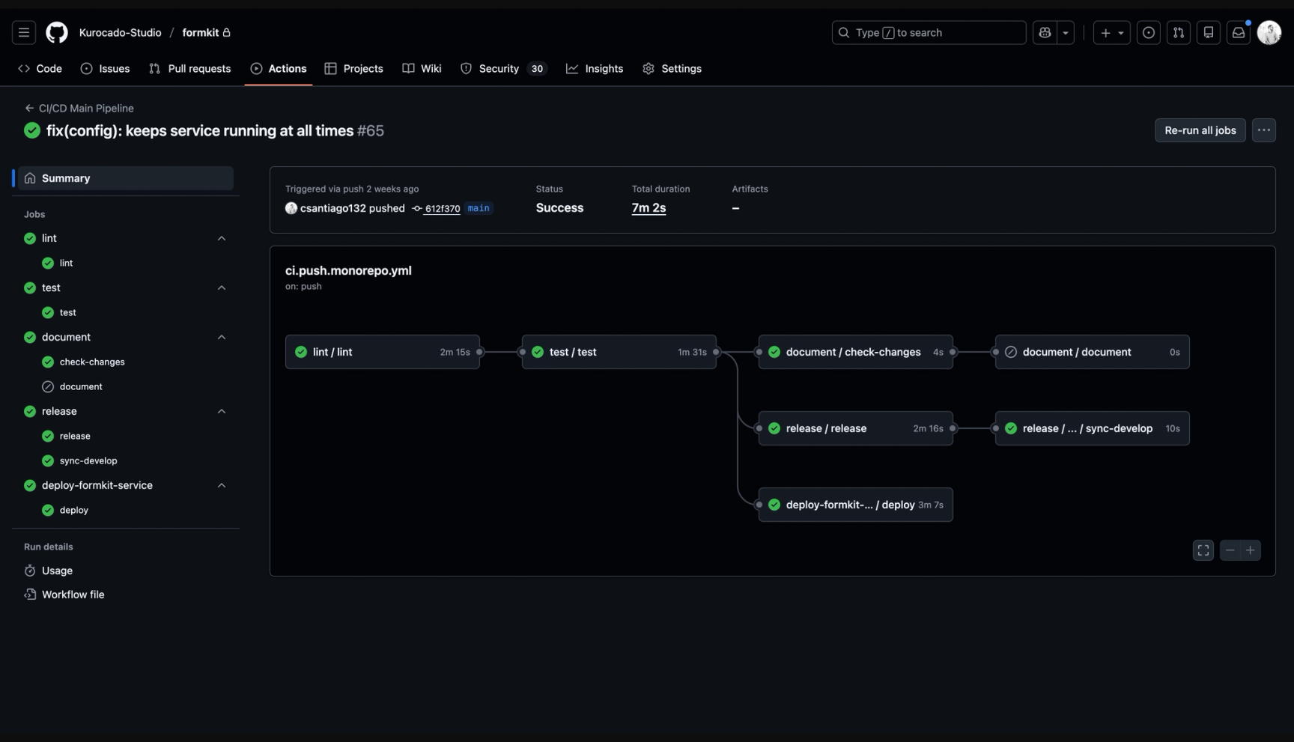This screenshot has width=1294, height=742.
Task: Open the document / document job node
Action: [1093, 352]
